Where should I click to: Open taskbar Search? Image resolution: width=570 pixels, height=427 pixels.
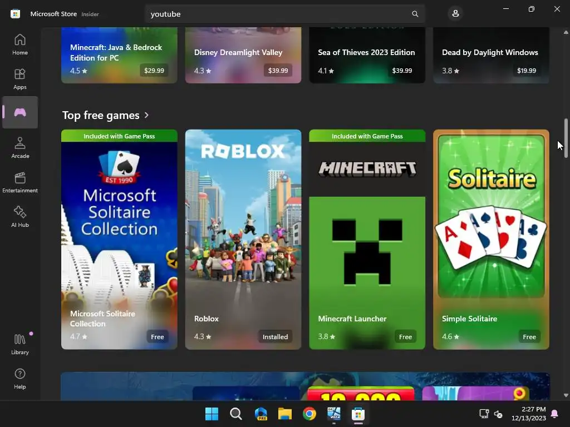236,414
